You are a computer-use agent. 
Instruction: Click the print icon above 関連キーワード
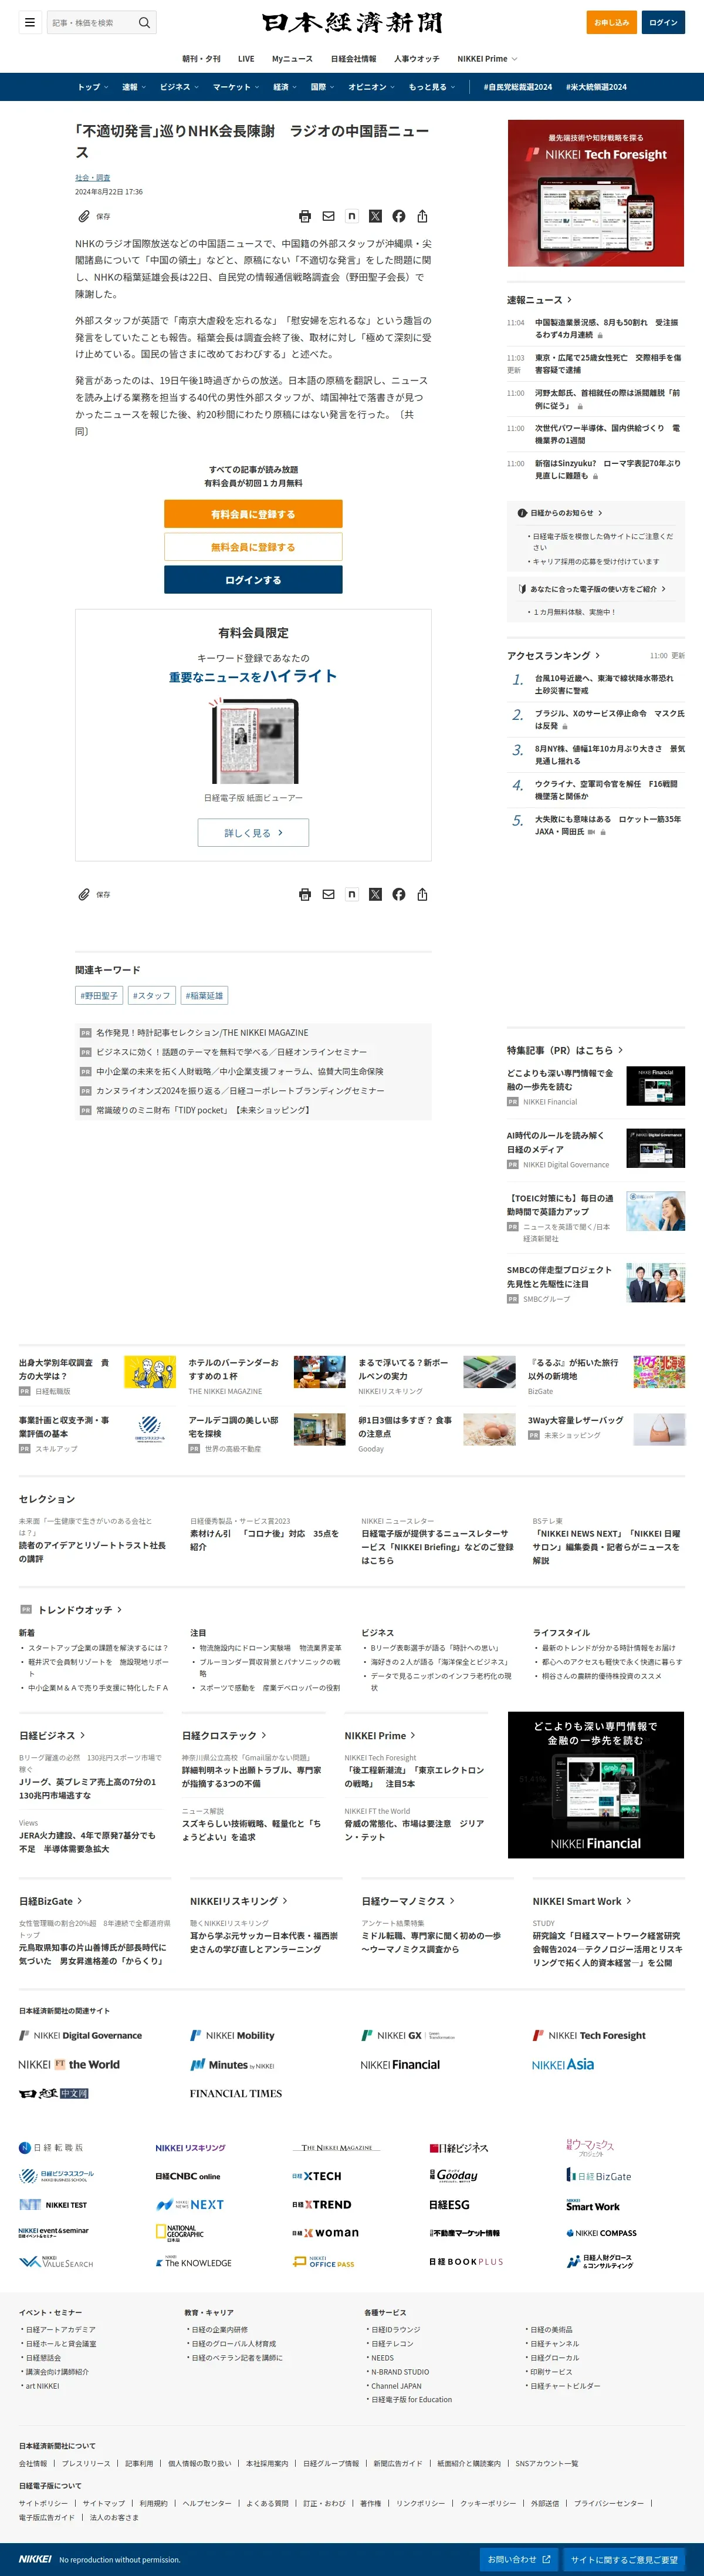(304, 894)
